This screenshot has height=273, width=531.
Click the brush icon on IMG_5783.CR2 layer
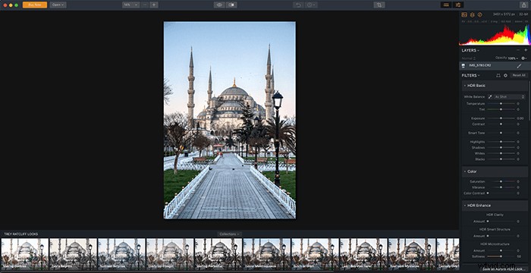click(519, 66)
